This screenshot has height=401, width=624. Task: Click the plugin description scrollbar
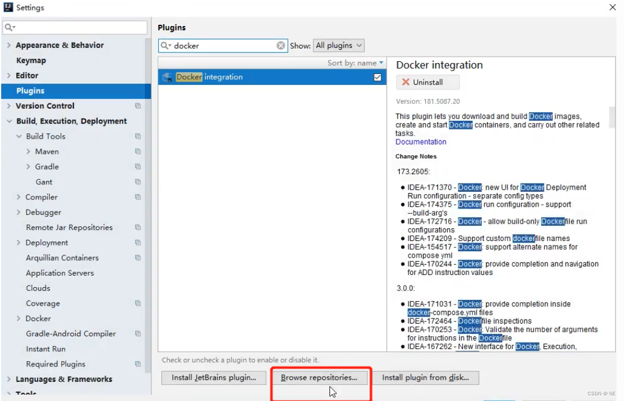tap(612, 117)
